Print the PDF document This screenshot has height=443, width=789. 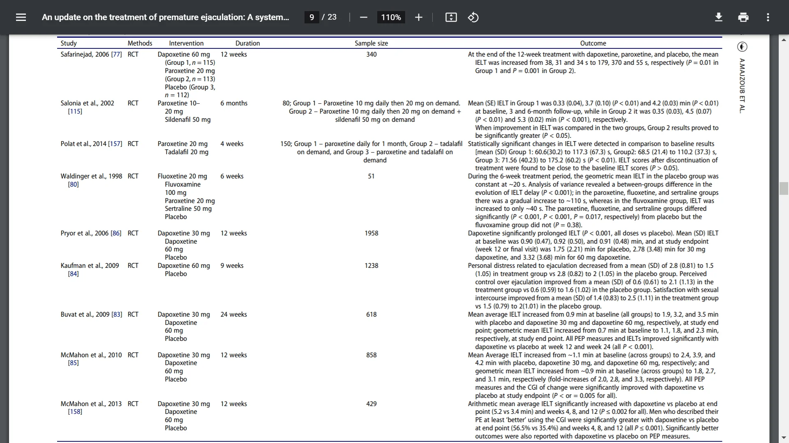pyautogui.click(x=743, y=17)
